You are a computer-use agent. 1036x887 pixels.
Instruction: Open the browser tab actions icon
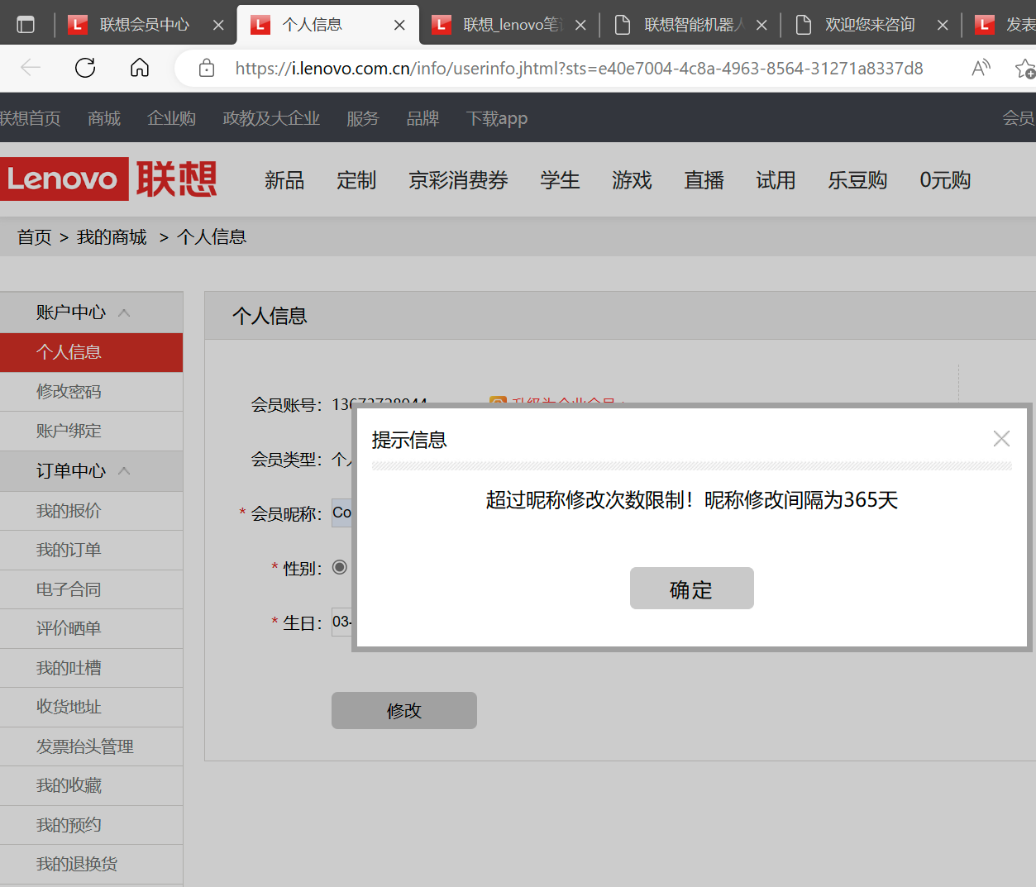pos(26,25)
